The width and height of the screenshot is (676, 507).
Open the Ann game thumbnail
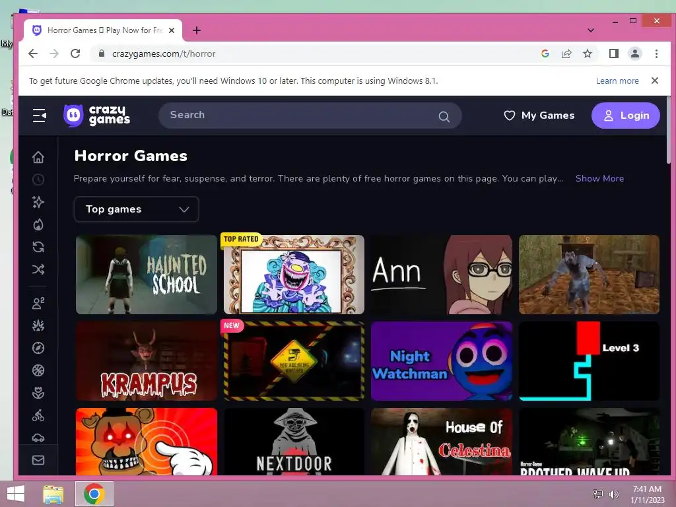point(442,274)
